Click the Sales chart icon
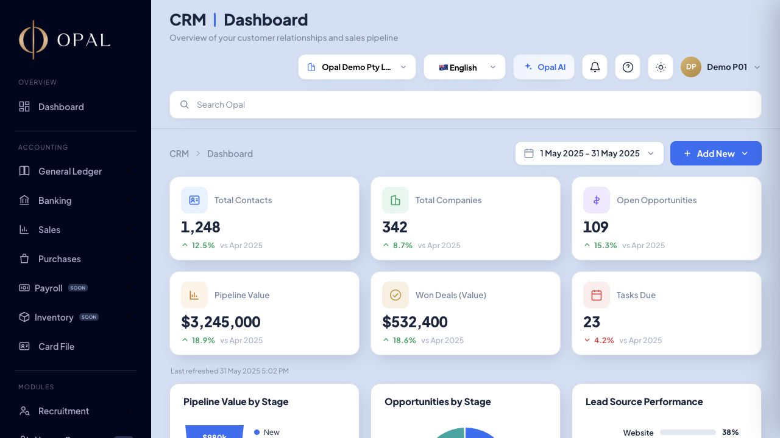 pos(24,229)
